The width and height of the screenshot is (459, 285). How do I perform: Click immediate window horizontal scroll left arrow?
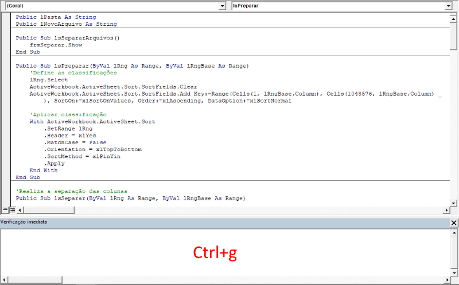pos(3,280)
